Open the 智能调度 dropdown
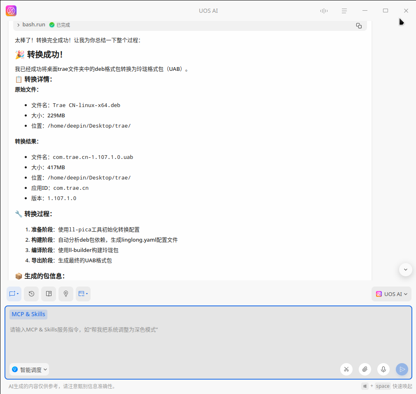The image size is (416, 394). coord(29,370)
